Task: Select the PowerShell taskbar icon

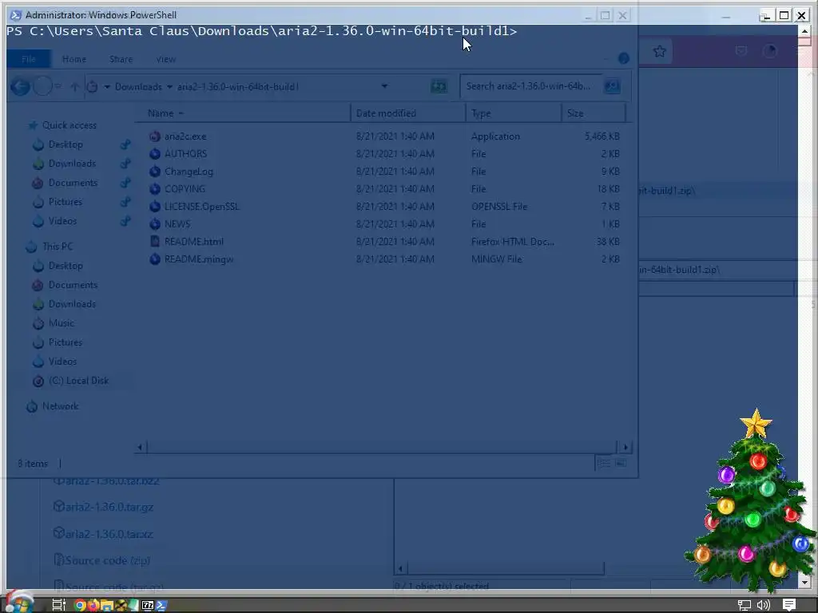Action: click(161, 605)
